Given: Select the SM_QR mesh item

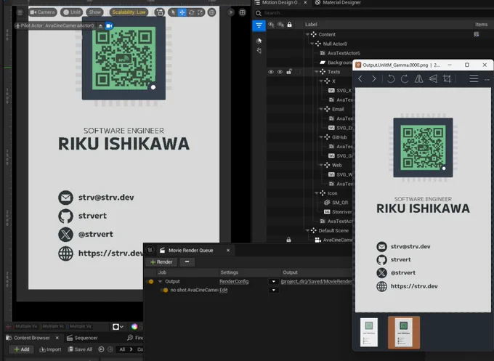Looking at the screenshot, I should (x=340, y=203).
